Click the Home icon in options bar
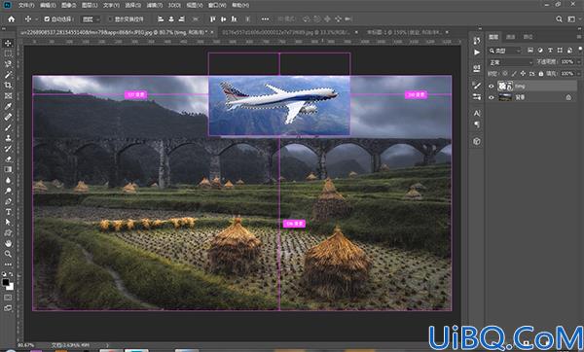Image resolution: width=584 pixels, height=352 pixels. tap(11, 19)
